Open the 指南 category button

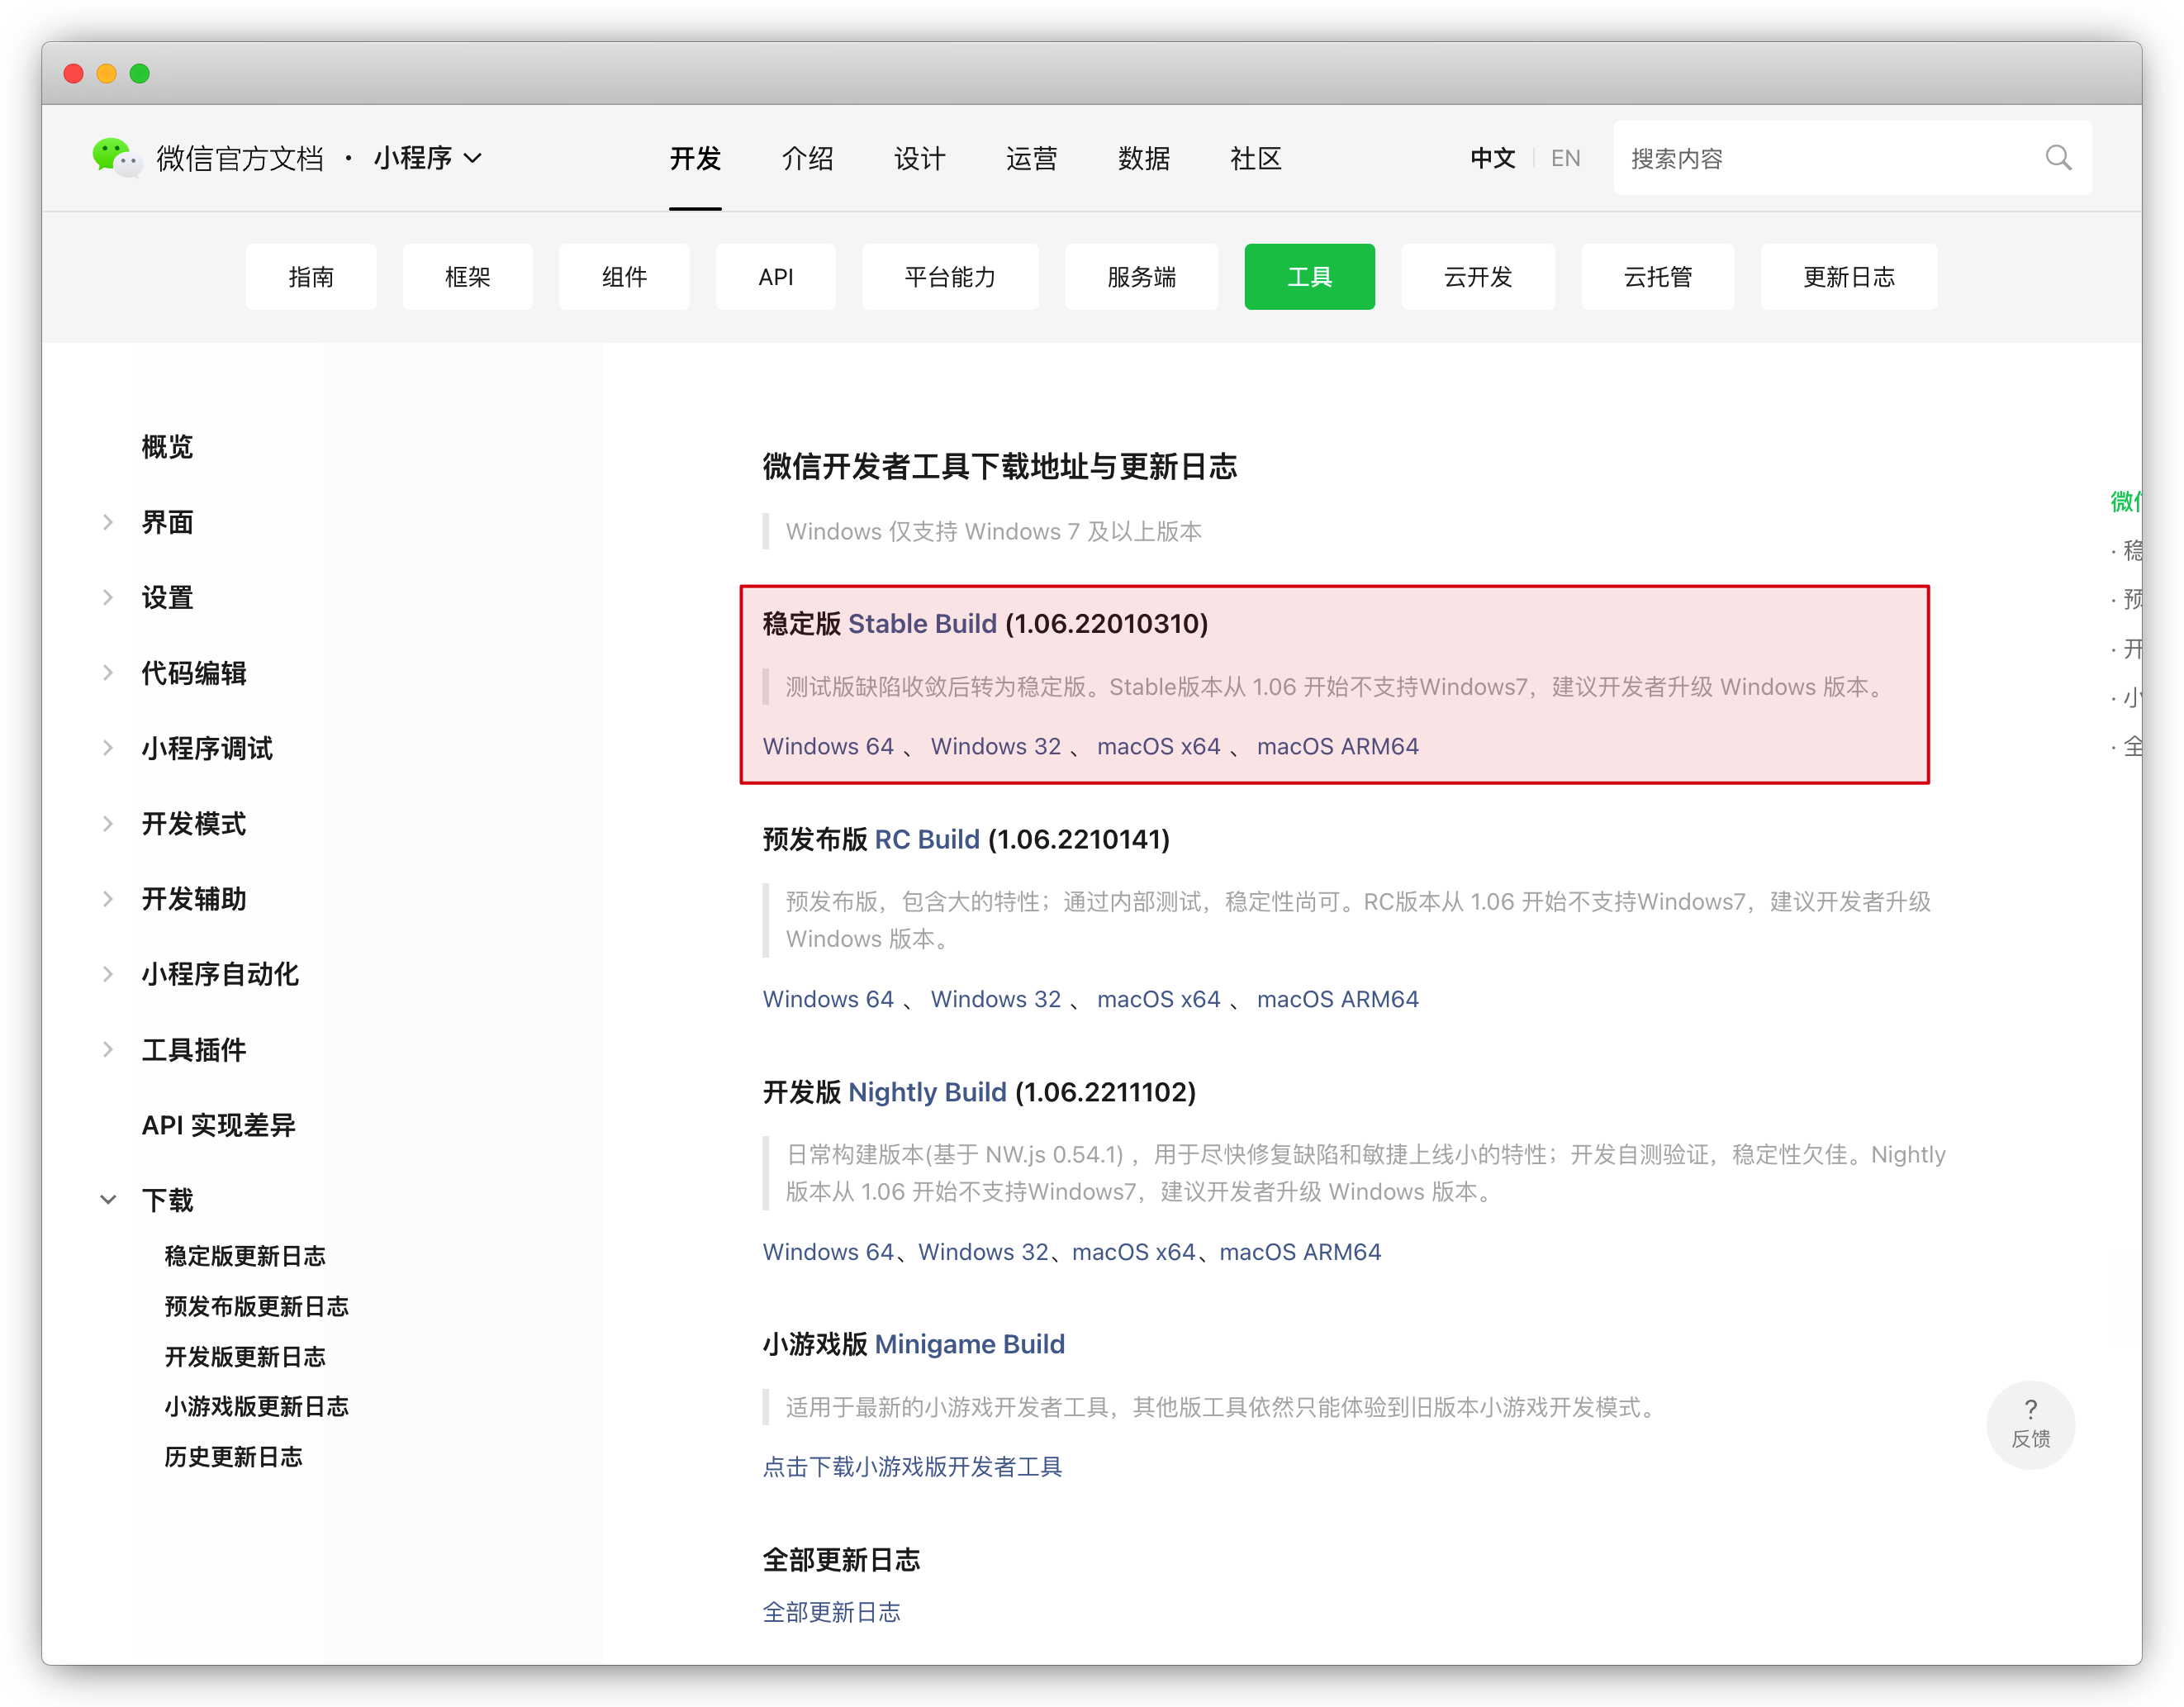tap(311, 277)
